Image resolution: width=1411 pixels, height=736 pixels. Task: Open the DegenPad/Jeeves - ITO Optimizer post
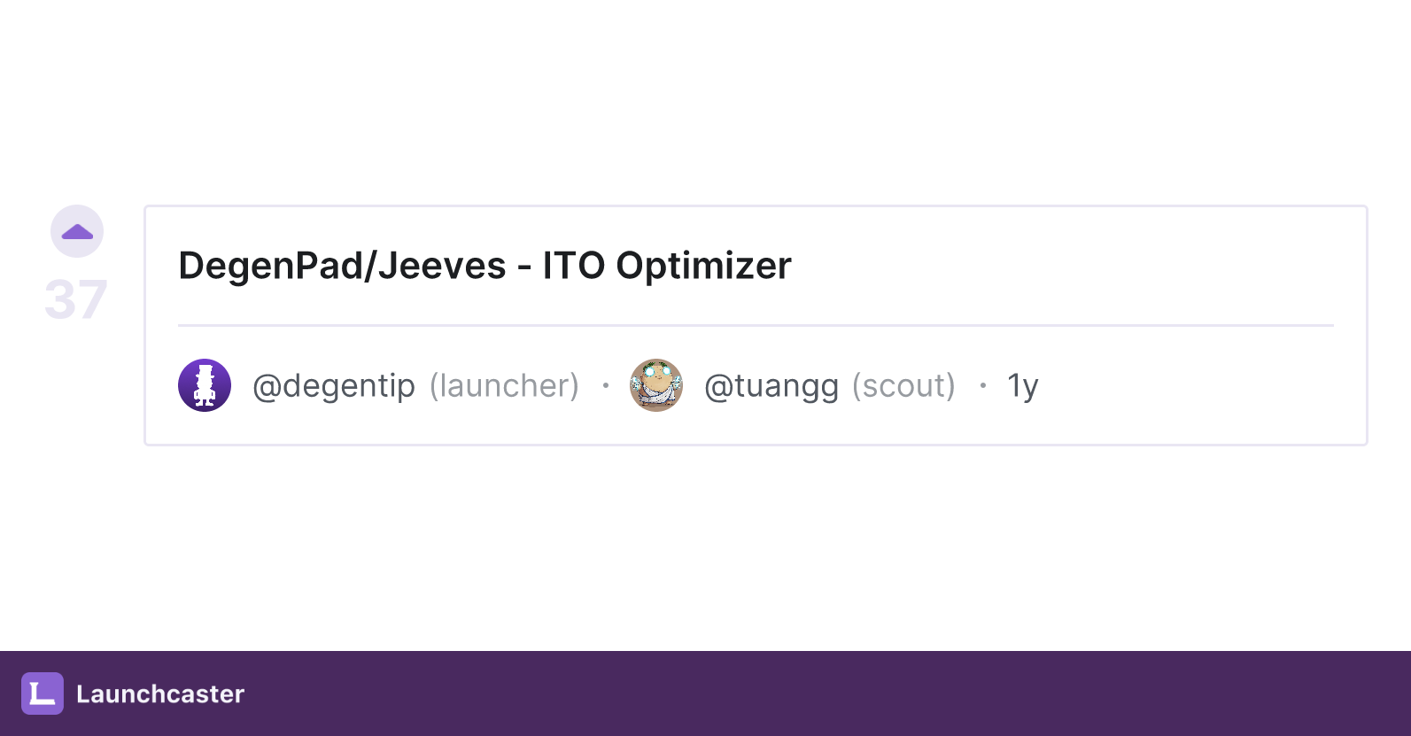[484, 265]
